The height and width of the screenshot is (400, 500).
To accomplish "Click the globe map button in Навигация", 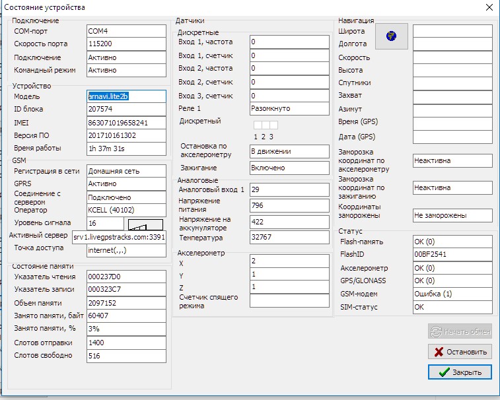I will [391, 36].
